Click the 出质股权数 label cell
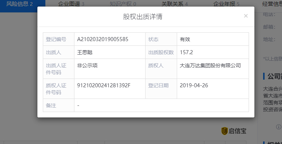The image size is (282, 144). [x=161, y=52]
